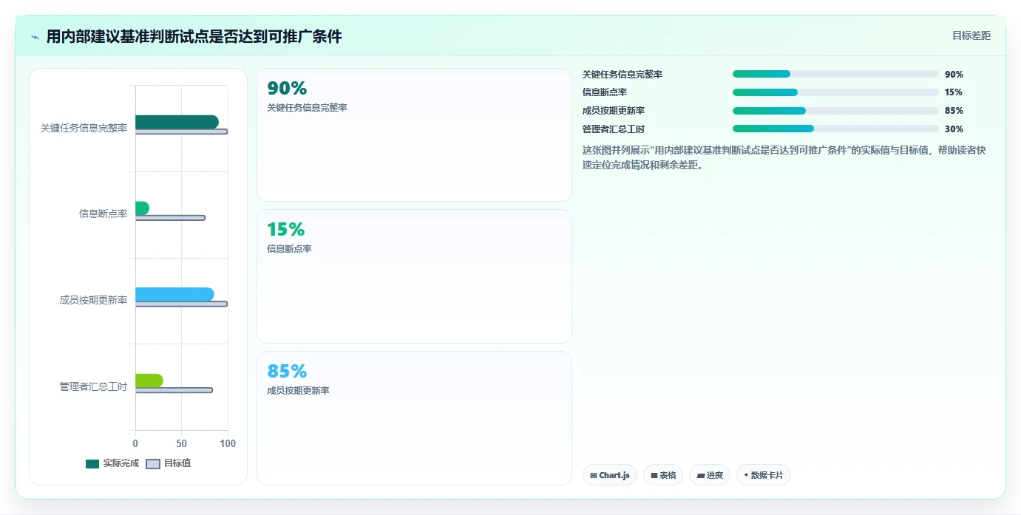Viewport: 1021px width, 515px height.
Task: Click the 成员按期更新率 label in progress list
Action: (x=614, y=111)
